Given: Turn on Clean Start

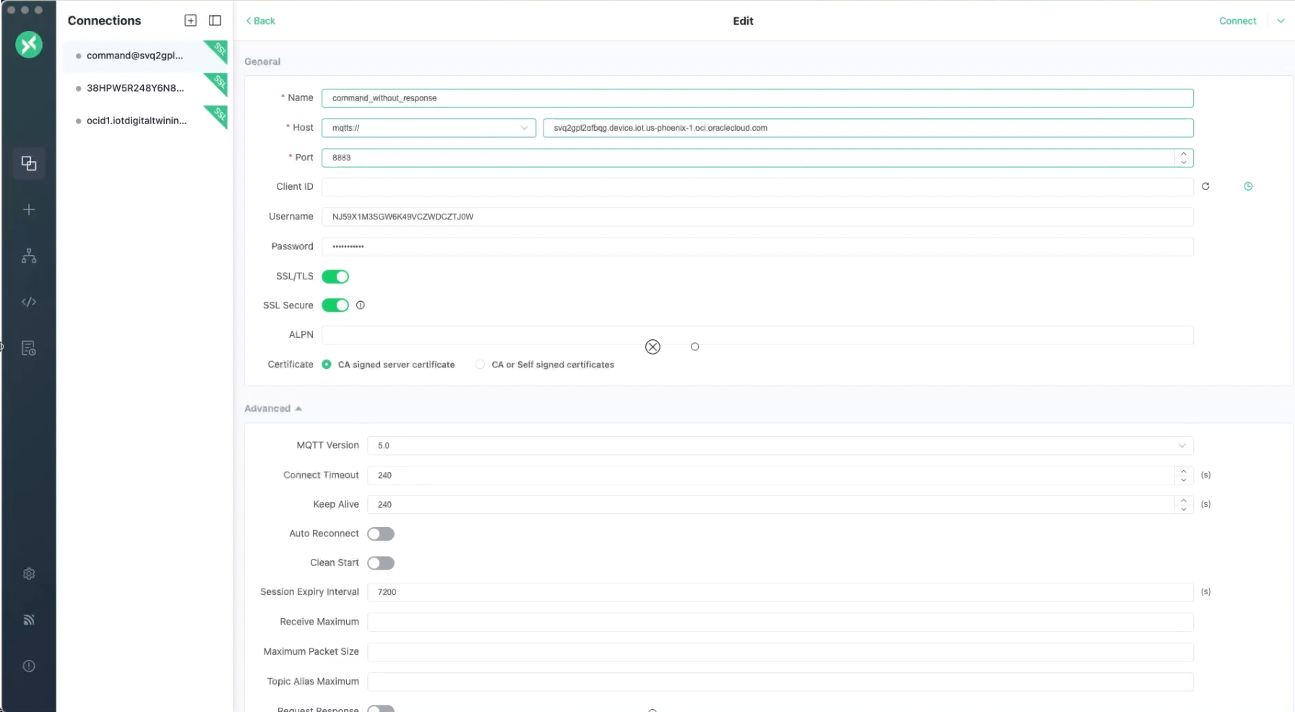Looking at the screenshot, I should pos(381,563).
